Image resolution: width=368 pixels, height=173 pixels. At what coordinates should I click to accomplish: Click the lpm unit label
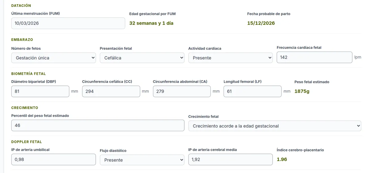point(358,57)
